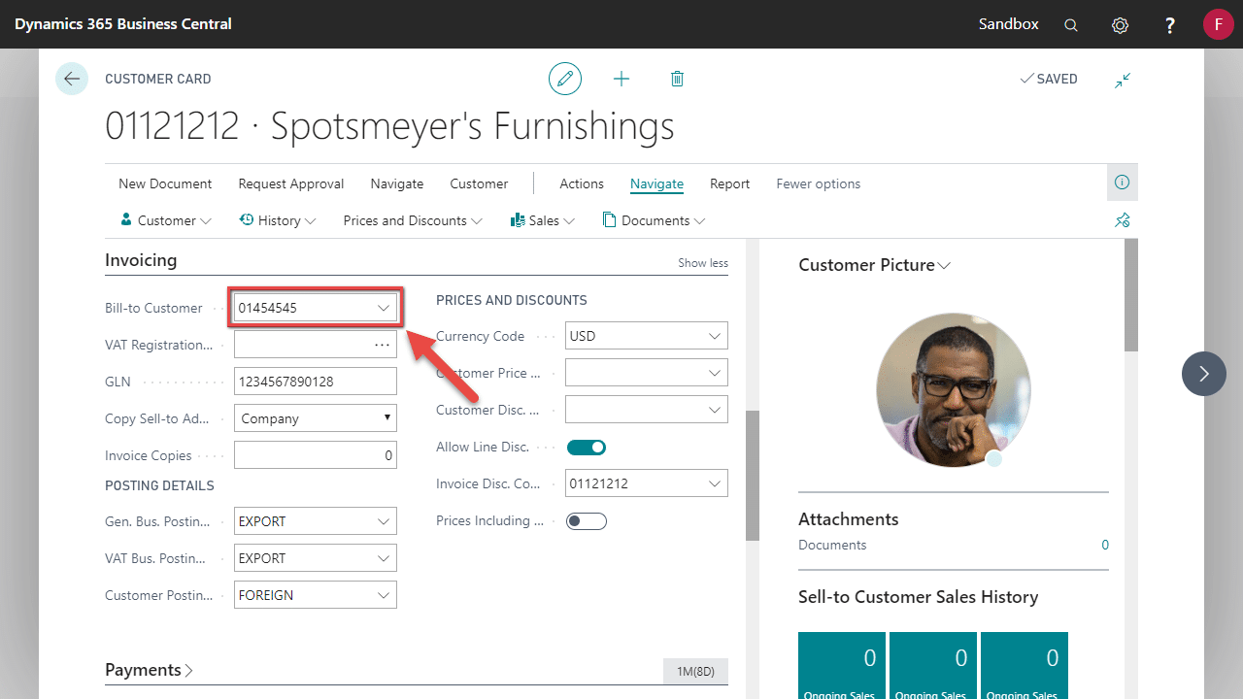Screen dimensions: 1243x699
Task: Click the GLN input field
Action: pyautogui.click(x=316, y=382)
